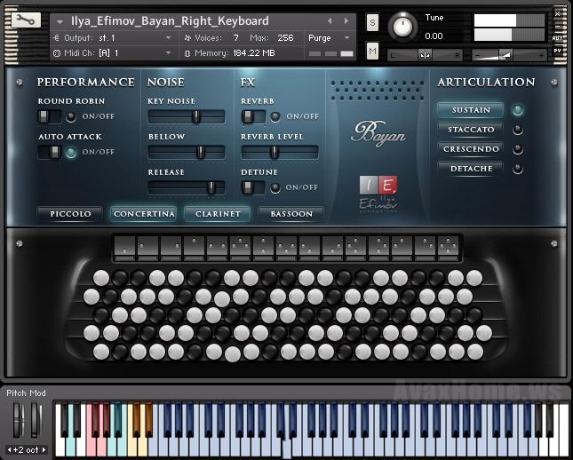
Task: Open the Output st. 1 dropdown
Action: click(168, 37)
